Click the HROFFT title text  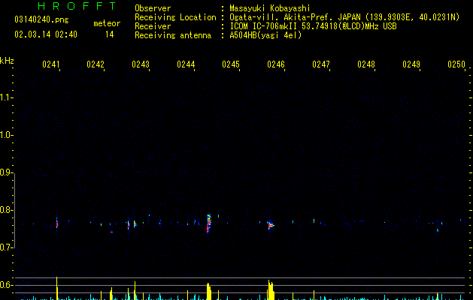coord(77,6)
